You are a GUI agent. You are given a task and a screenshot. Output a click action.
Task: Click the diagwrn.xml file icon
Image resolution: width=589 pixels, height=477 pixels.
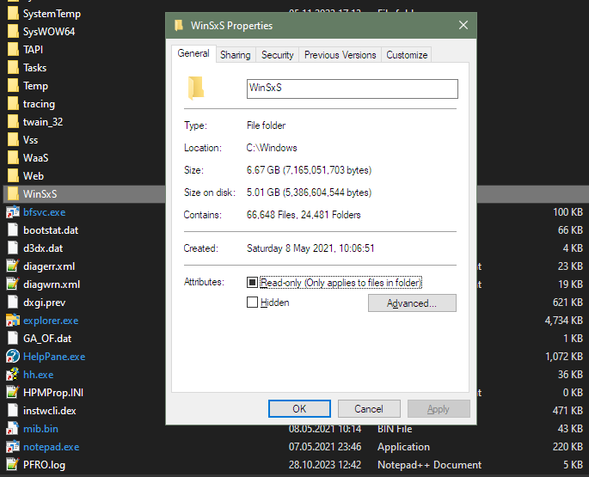[x=13, y=284]
